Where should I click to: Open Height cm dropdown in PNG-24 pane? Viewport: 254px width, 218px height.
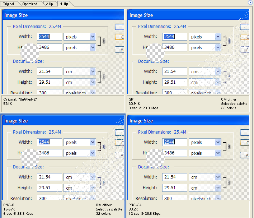218,188
